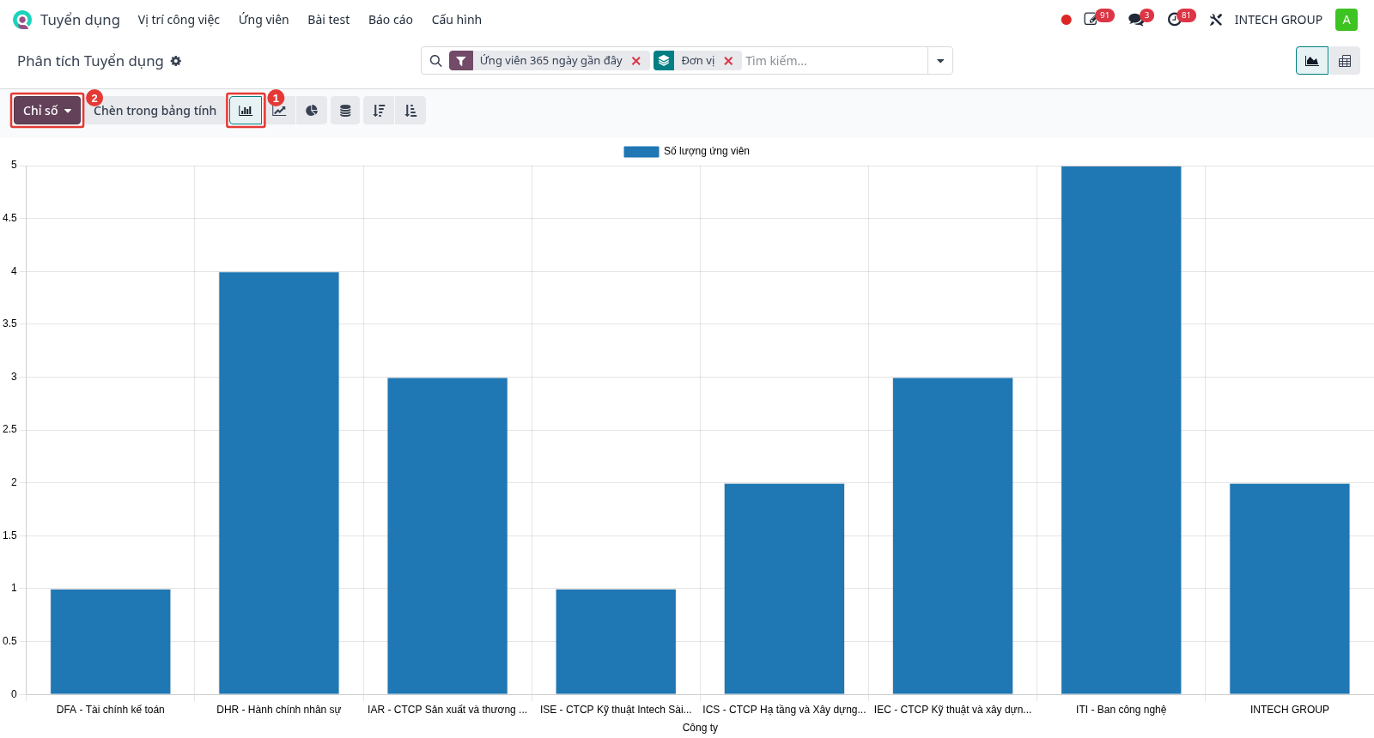The width and height of the screenshot is (1374, 738).
Task: Click the group-by layers icon in facet
Action: pos(664,61)
